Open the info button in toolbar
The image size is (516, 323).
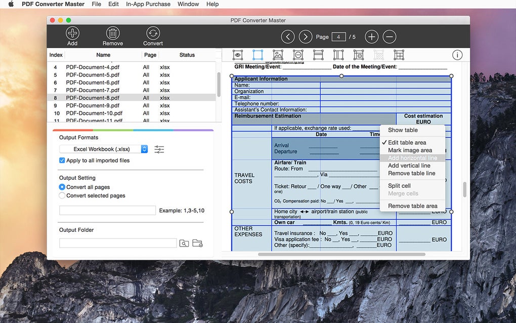tap(457, 55)
